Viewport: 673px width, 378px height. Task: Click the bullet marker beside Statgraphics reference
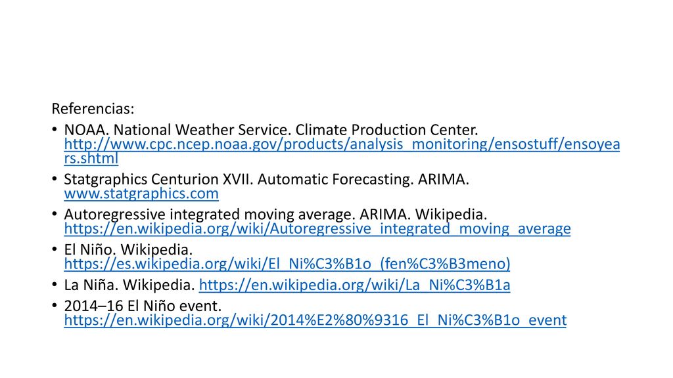[54, 178]
